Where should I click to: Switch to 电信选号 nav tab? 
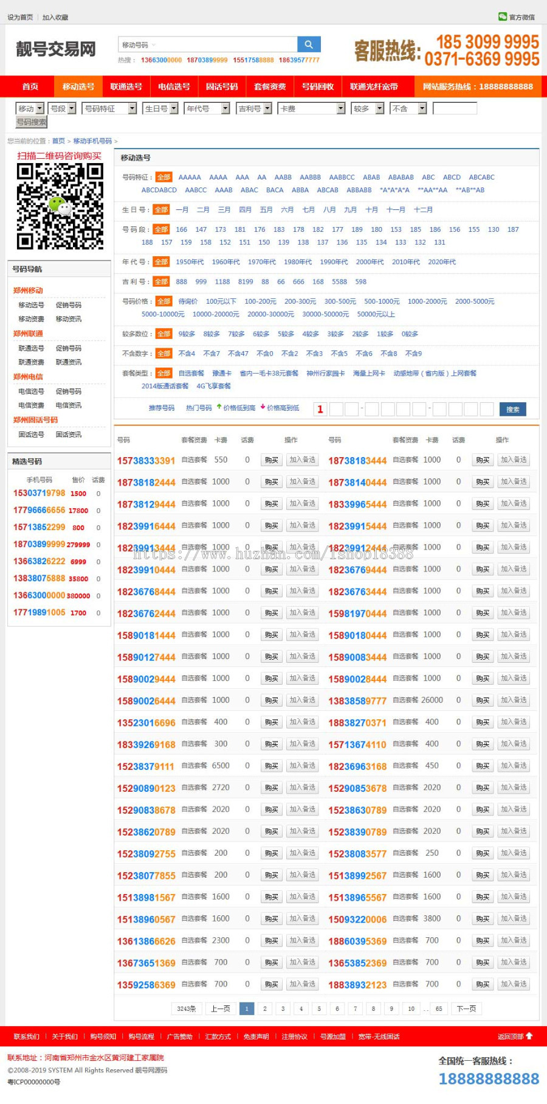click(x=174, y=86)
